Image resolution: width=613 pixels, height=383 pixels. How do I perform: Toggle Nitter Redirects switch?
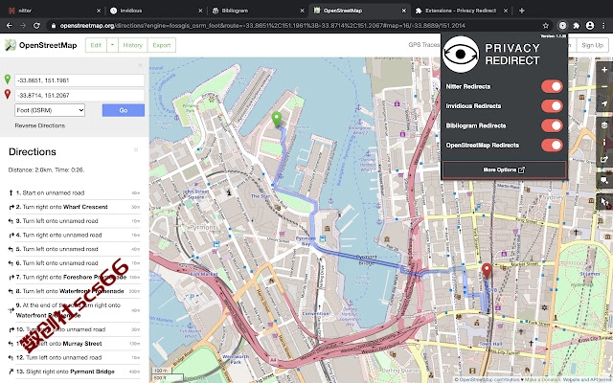click(x=552, y=86)
